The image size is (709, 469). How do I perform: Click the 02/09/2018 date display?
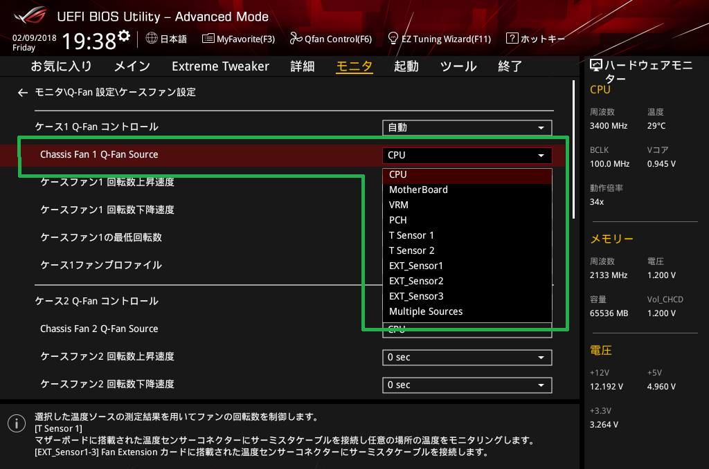point(35,38)
